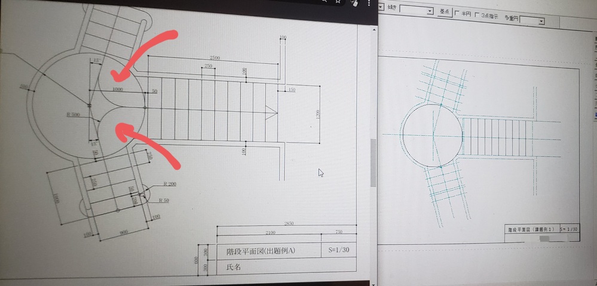Click the 氏名 label in title block

coord(234,266)
